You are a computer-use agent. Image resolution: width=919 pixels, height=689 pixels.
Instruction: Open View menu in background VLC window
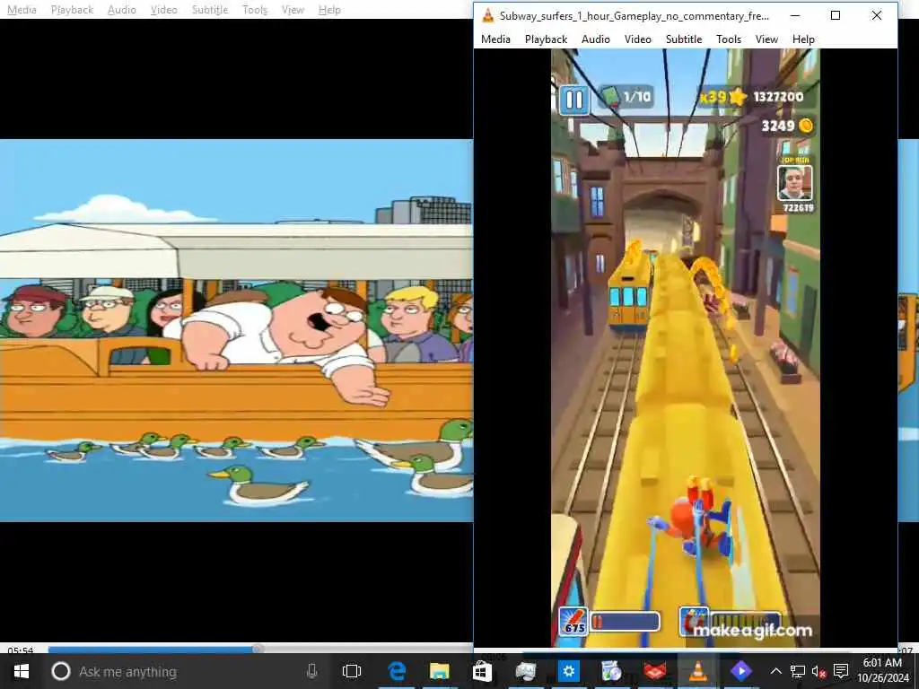[293, 10]
